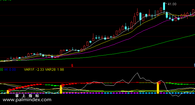Click the middle red 建 signal marker
Viewport: 195px width, 105px height.
pyautogui.click(x=62, y=85)
